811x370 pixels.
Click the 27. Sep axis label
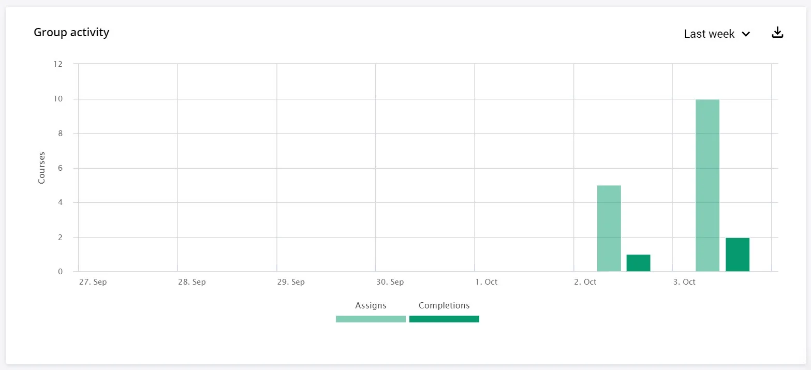pyautogui.click(x=93, y=282)
